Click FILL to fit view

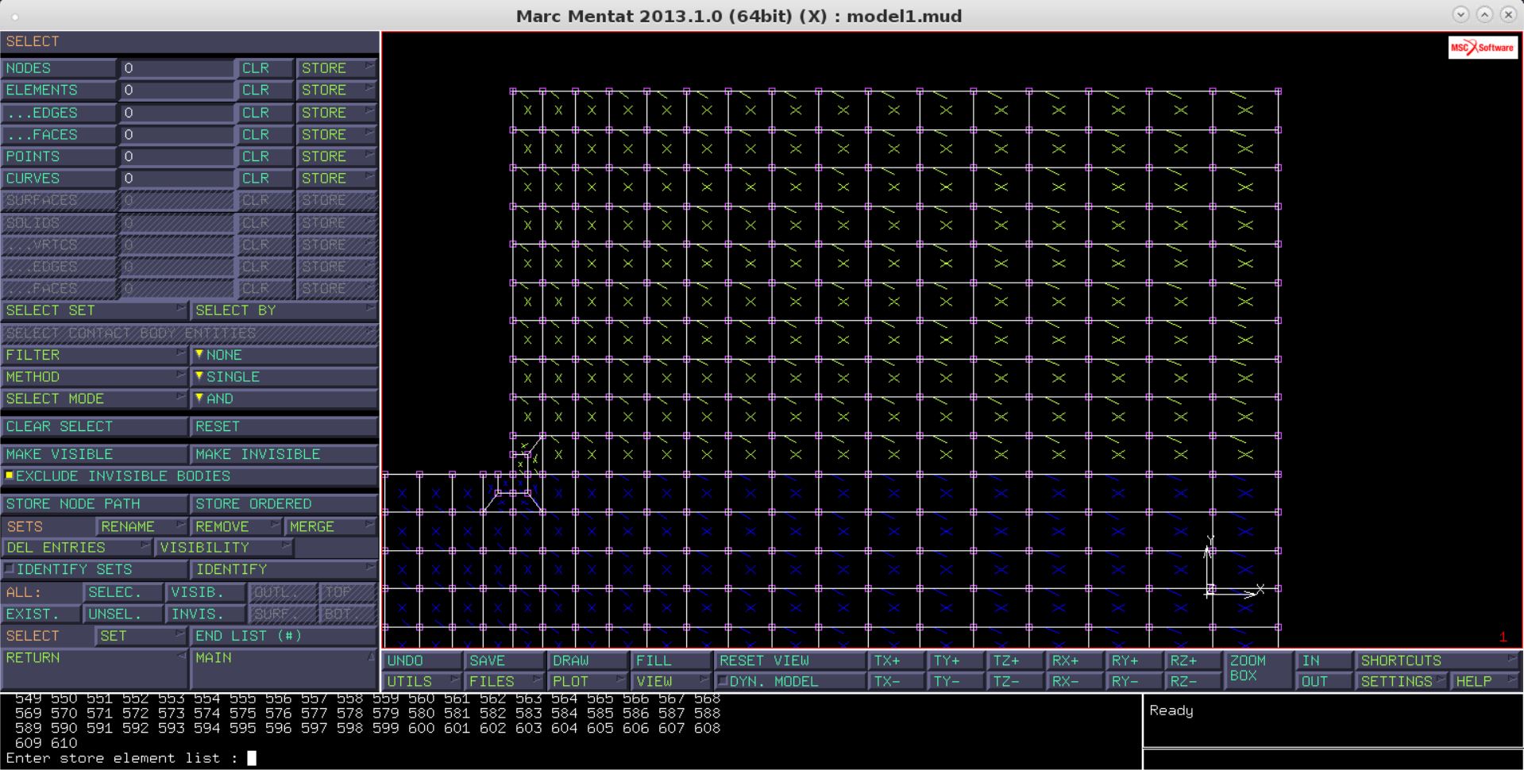tap(670, 660)
